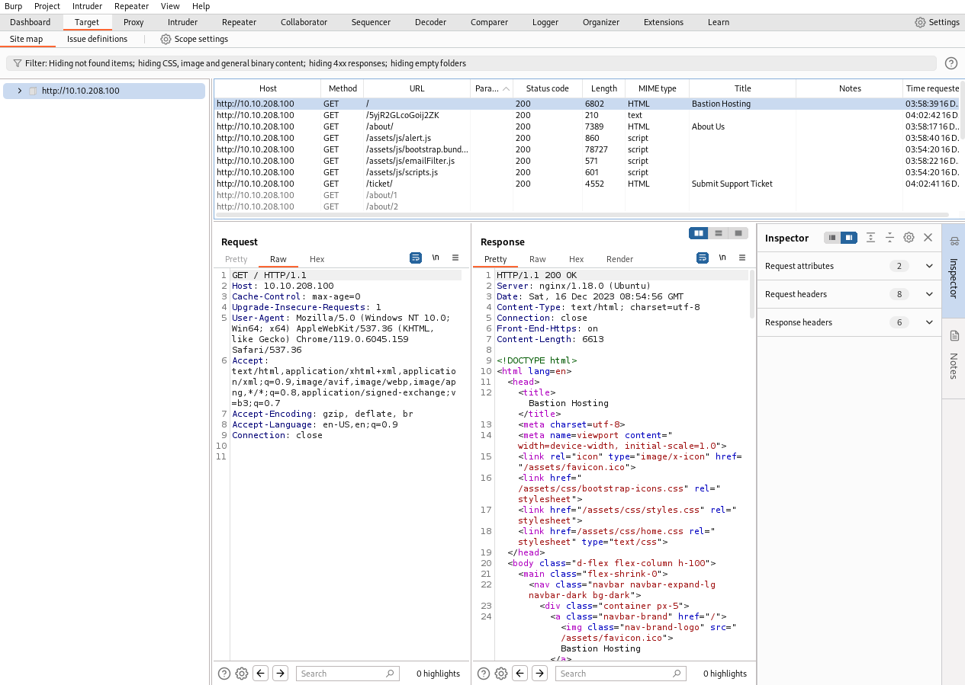Viewport: 965px width, 685px height.
Task: Open the Notes sidebar tab
Action: (954, 357)
